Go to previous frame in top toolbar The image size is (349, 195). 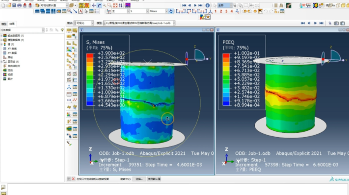pyautogui.click(x=189, y=5)
